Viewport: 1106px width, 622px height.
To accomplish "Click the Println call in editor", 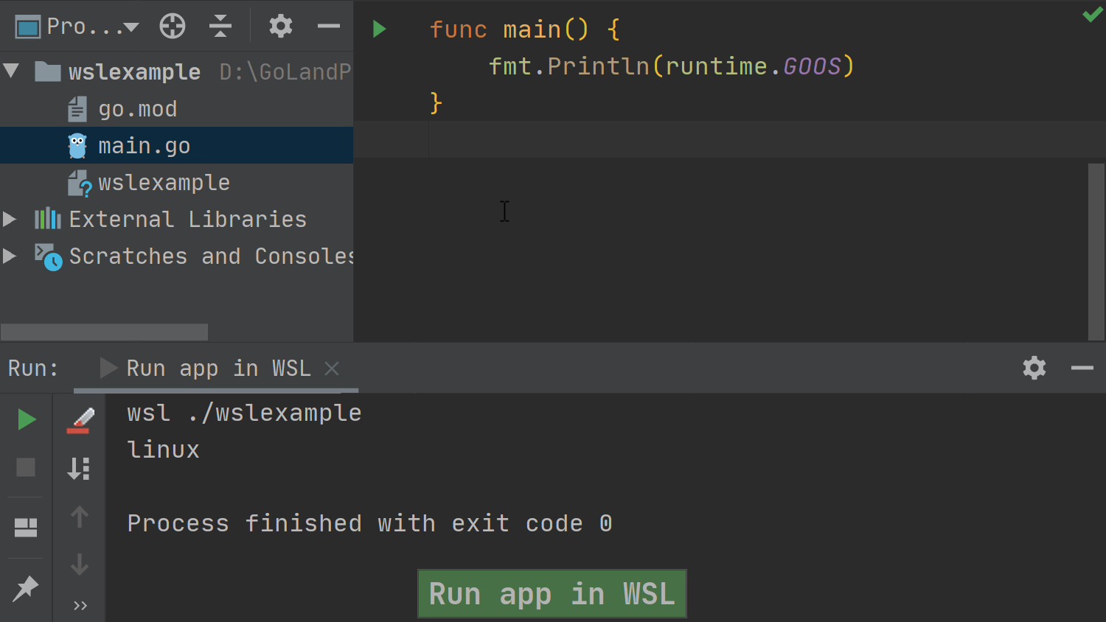I will [x=598, y=66].
